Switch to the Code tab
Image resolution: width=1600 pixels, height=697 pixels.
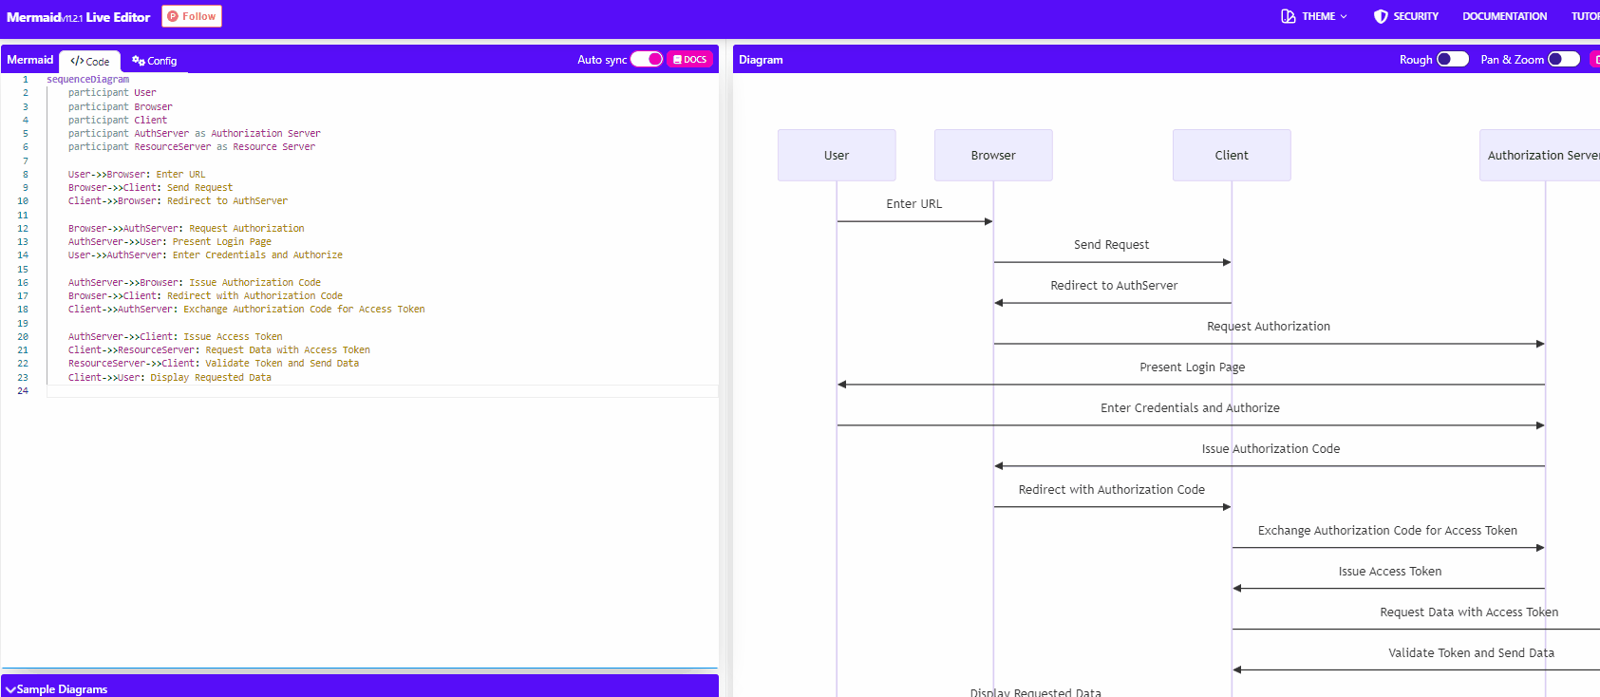[x=89, y=61]
